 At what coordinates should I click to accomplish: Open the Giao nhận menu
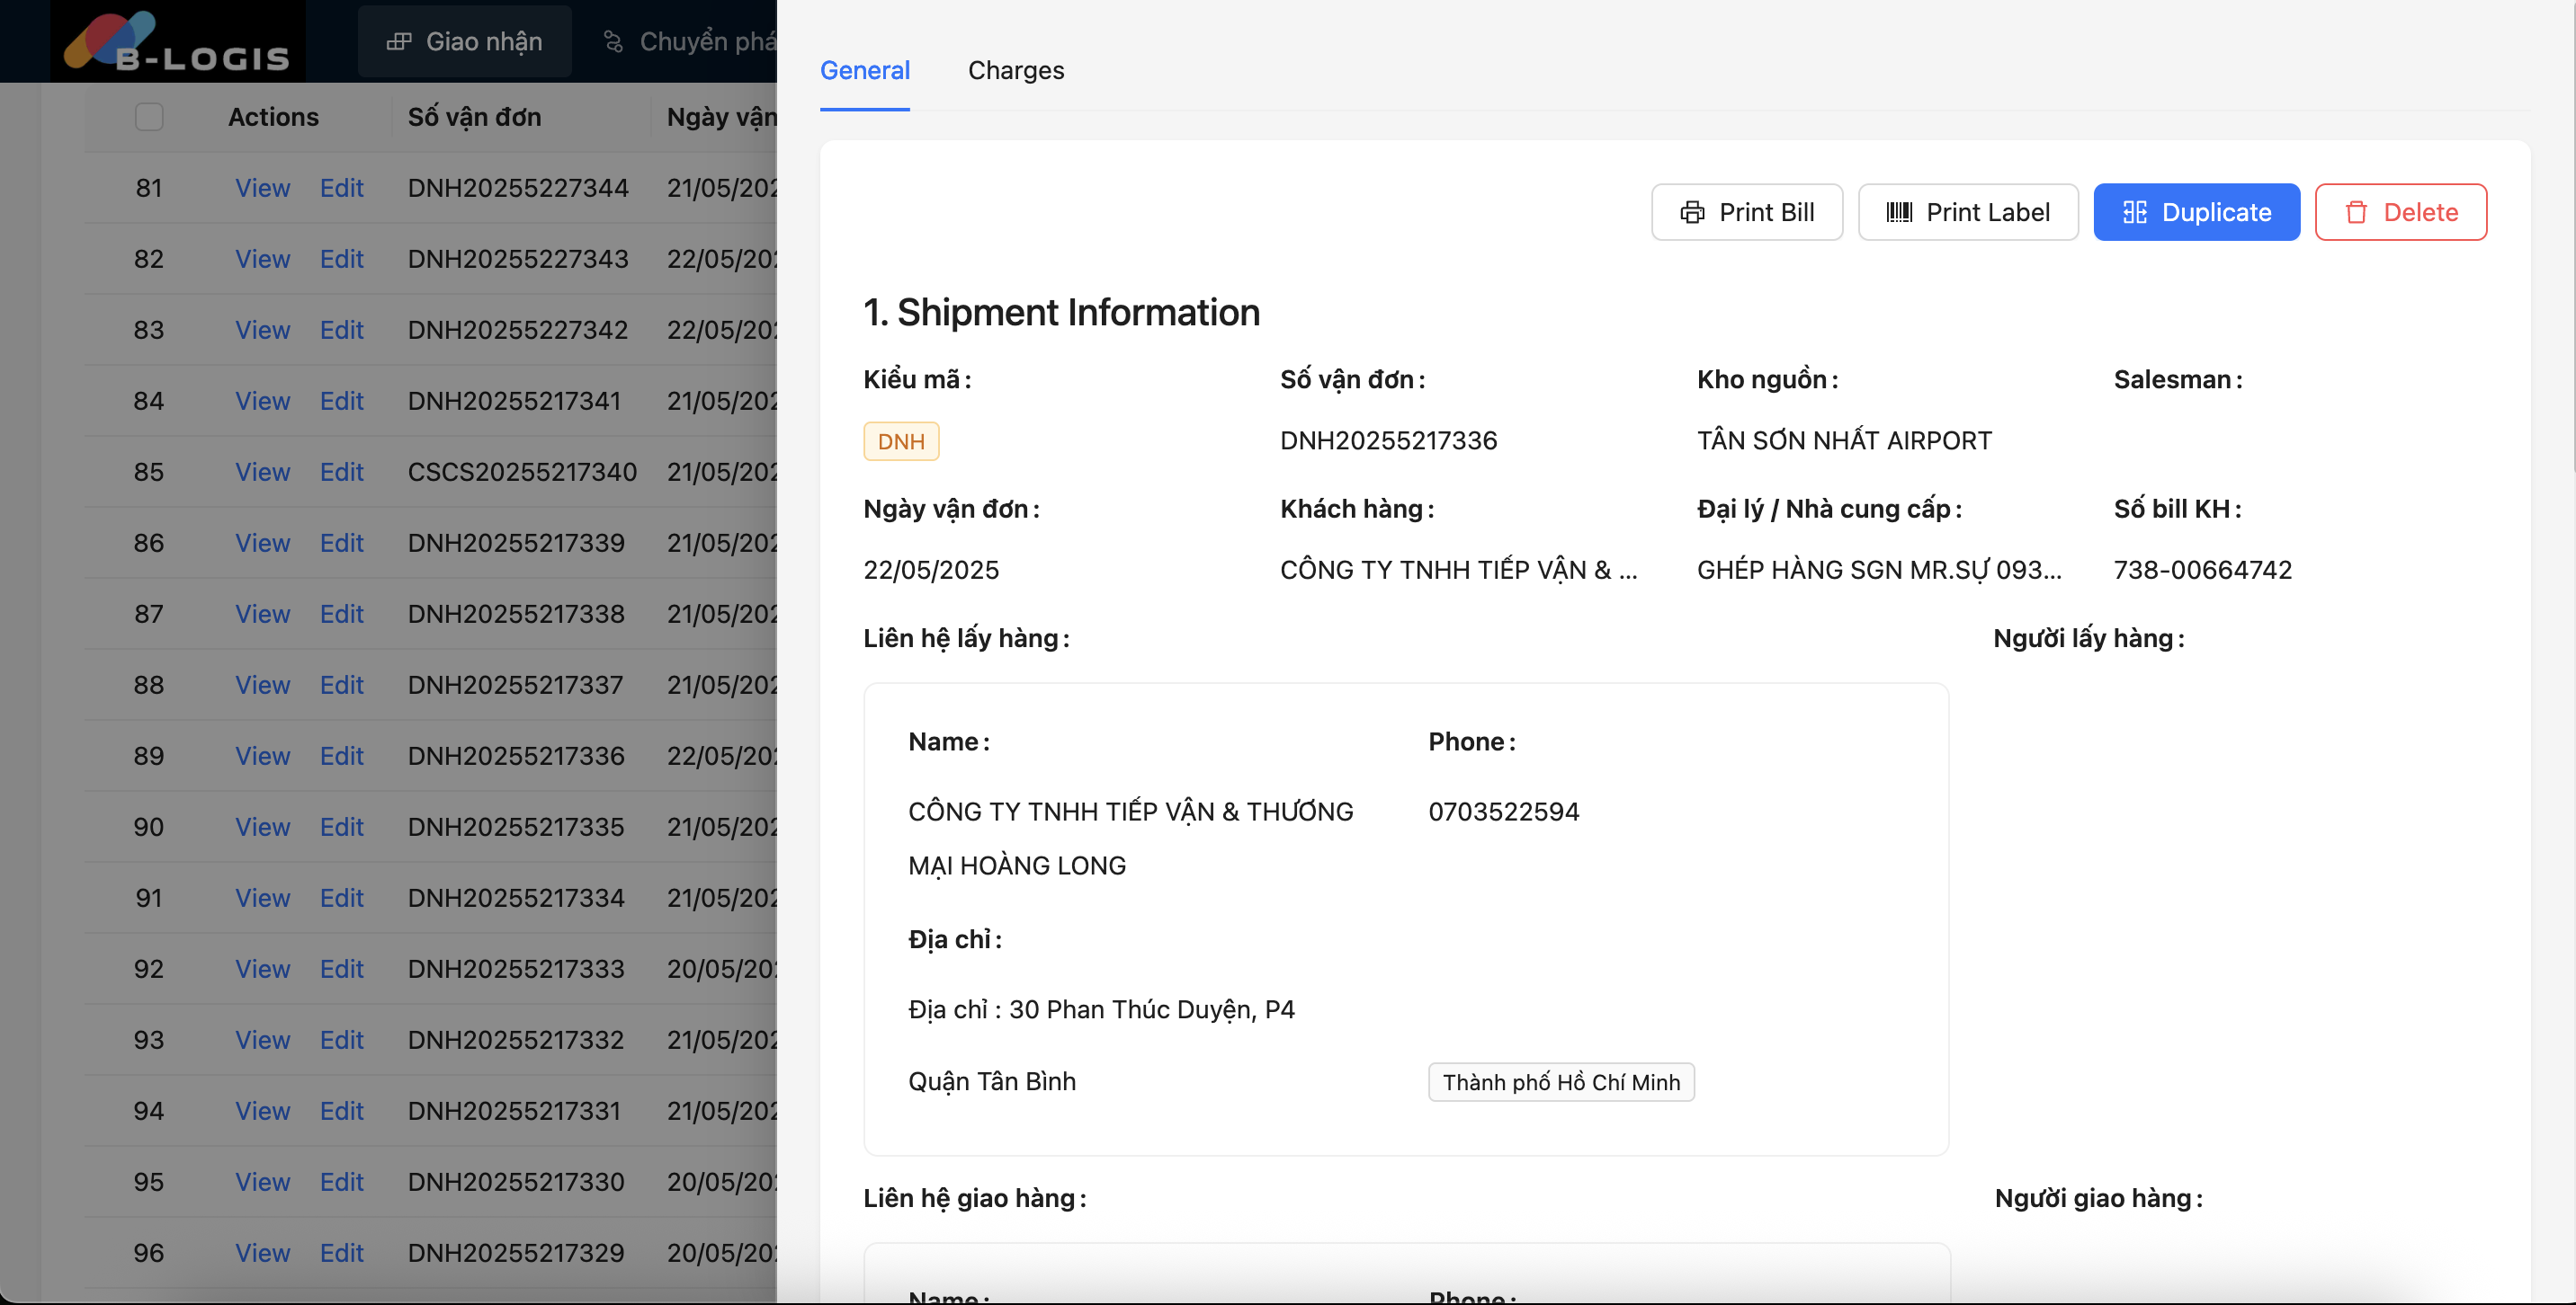click(x=465, y=42)
